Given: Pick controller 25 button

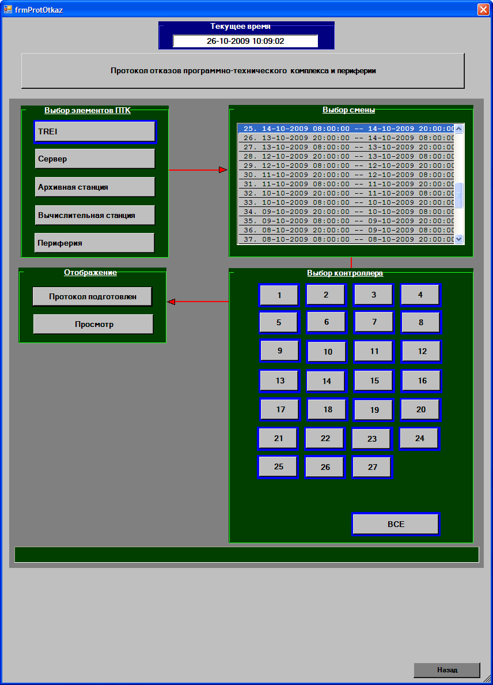Looking at the screenshot, I should [278, 466].
